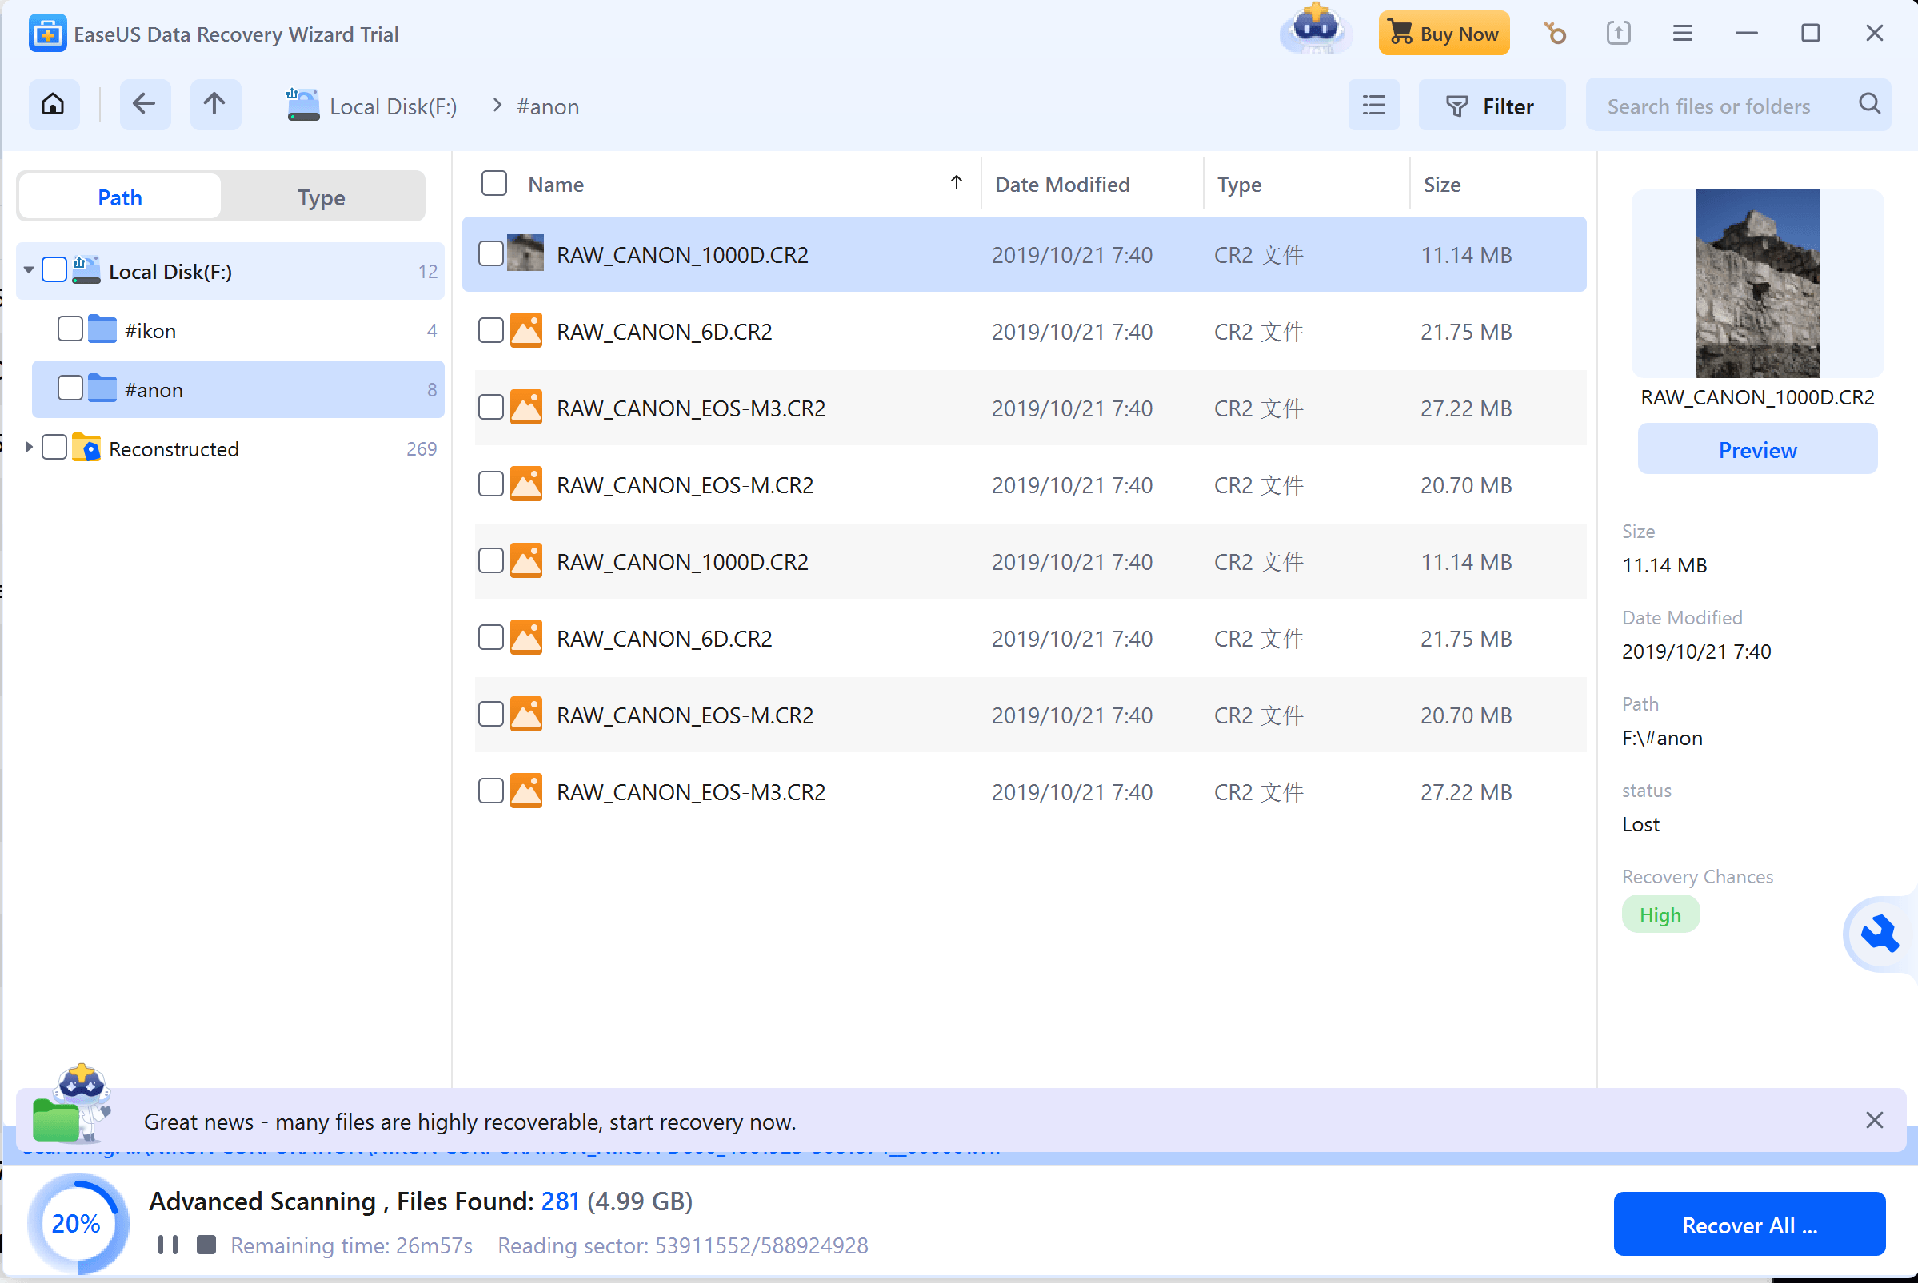Click the Buy Now button

pyautogui.click(x=1444, y=34)
